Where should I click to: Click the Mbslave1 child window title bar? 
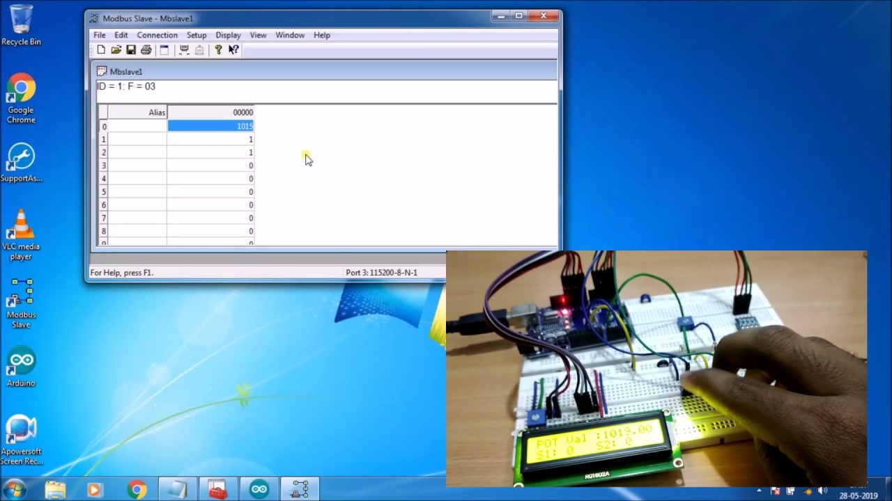pos(325,71)
